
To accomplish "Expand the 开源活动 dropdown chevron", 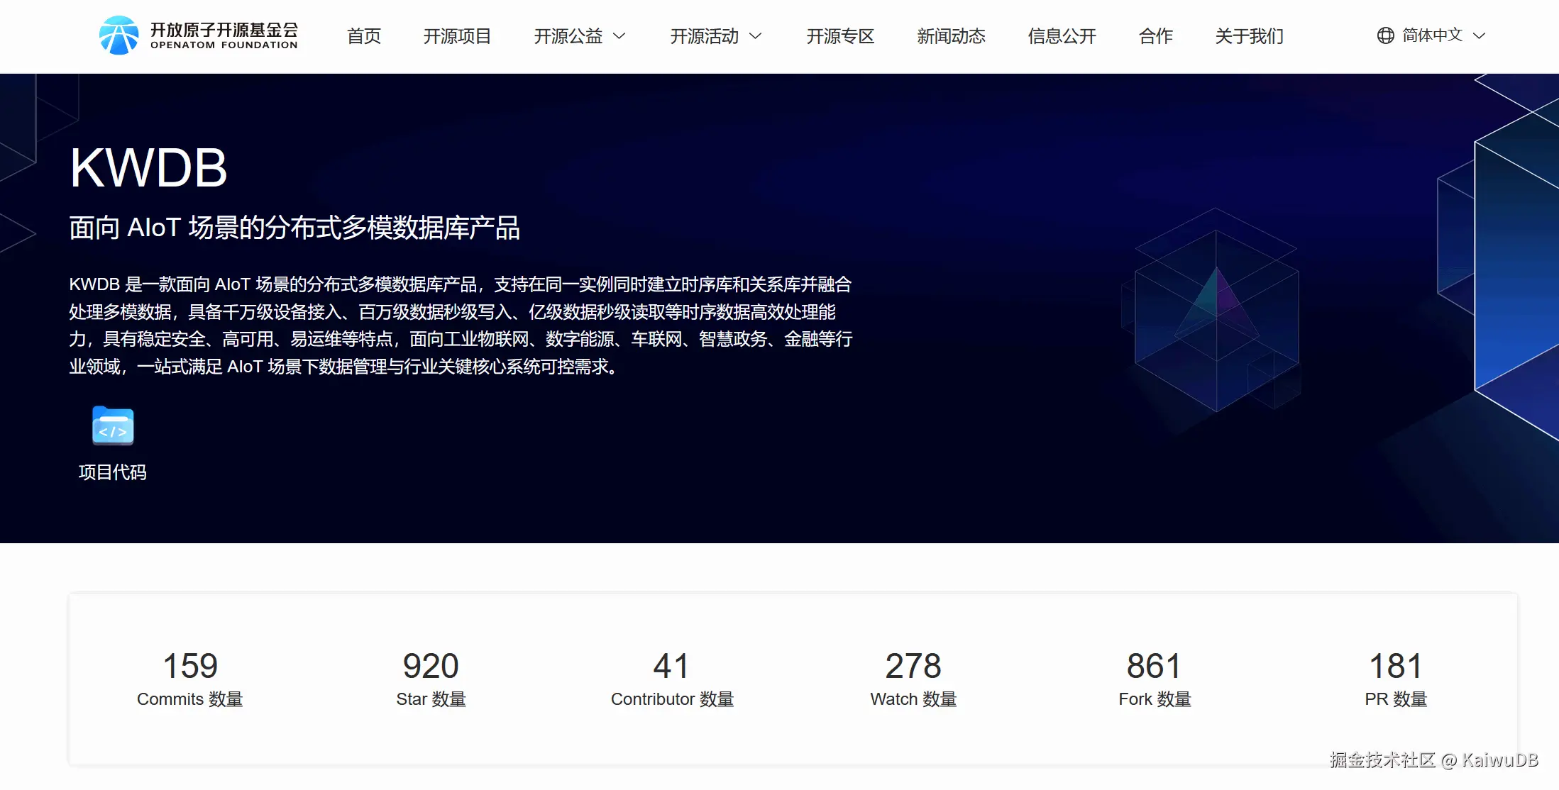I will click(x=756, y=36).
